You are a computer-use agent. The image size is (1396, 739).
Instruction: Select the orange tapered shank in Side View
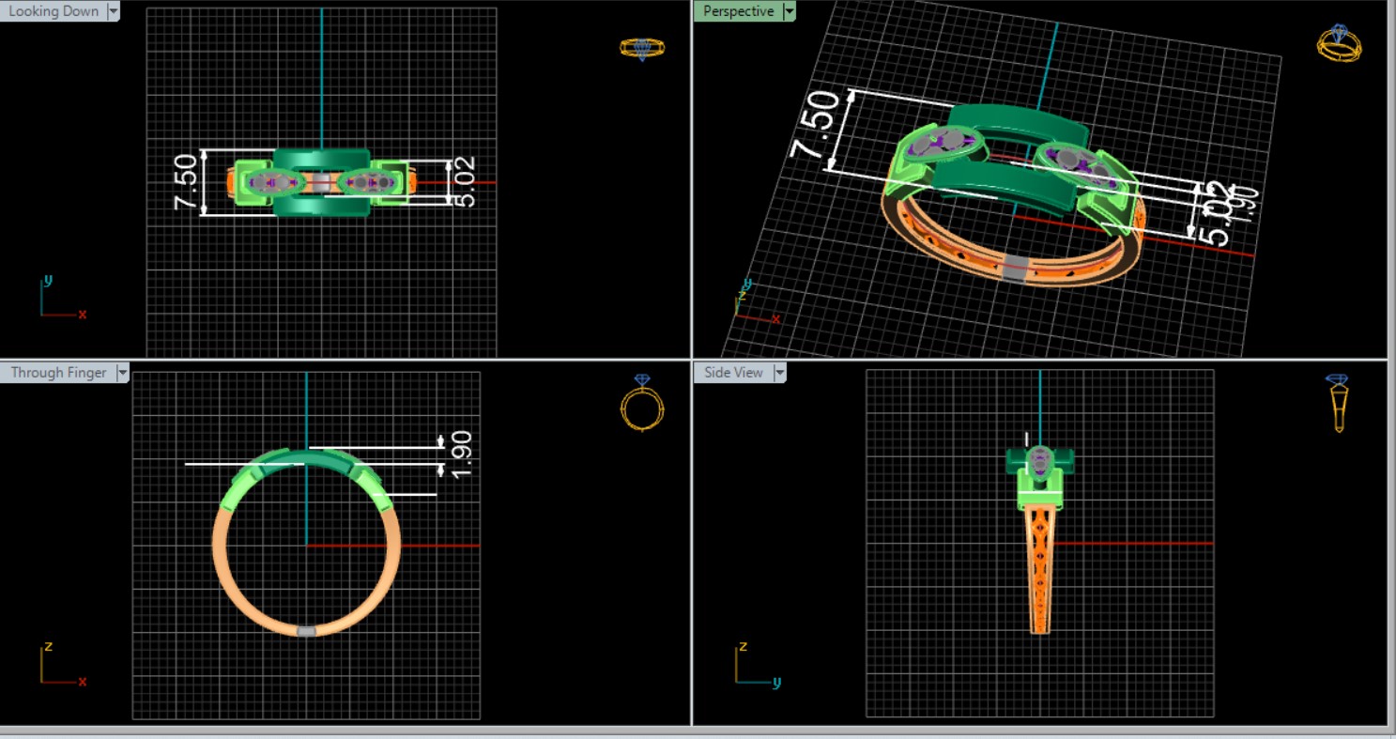(x=1039, y=573)
